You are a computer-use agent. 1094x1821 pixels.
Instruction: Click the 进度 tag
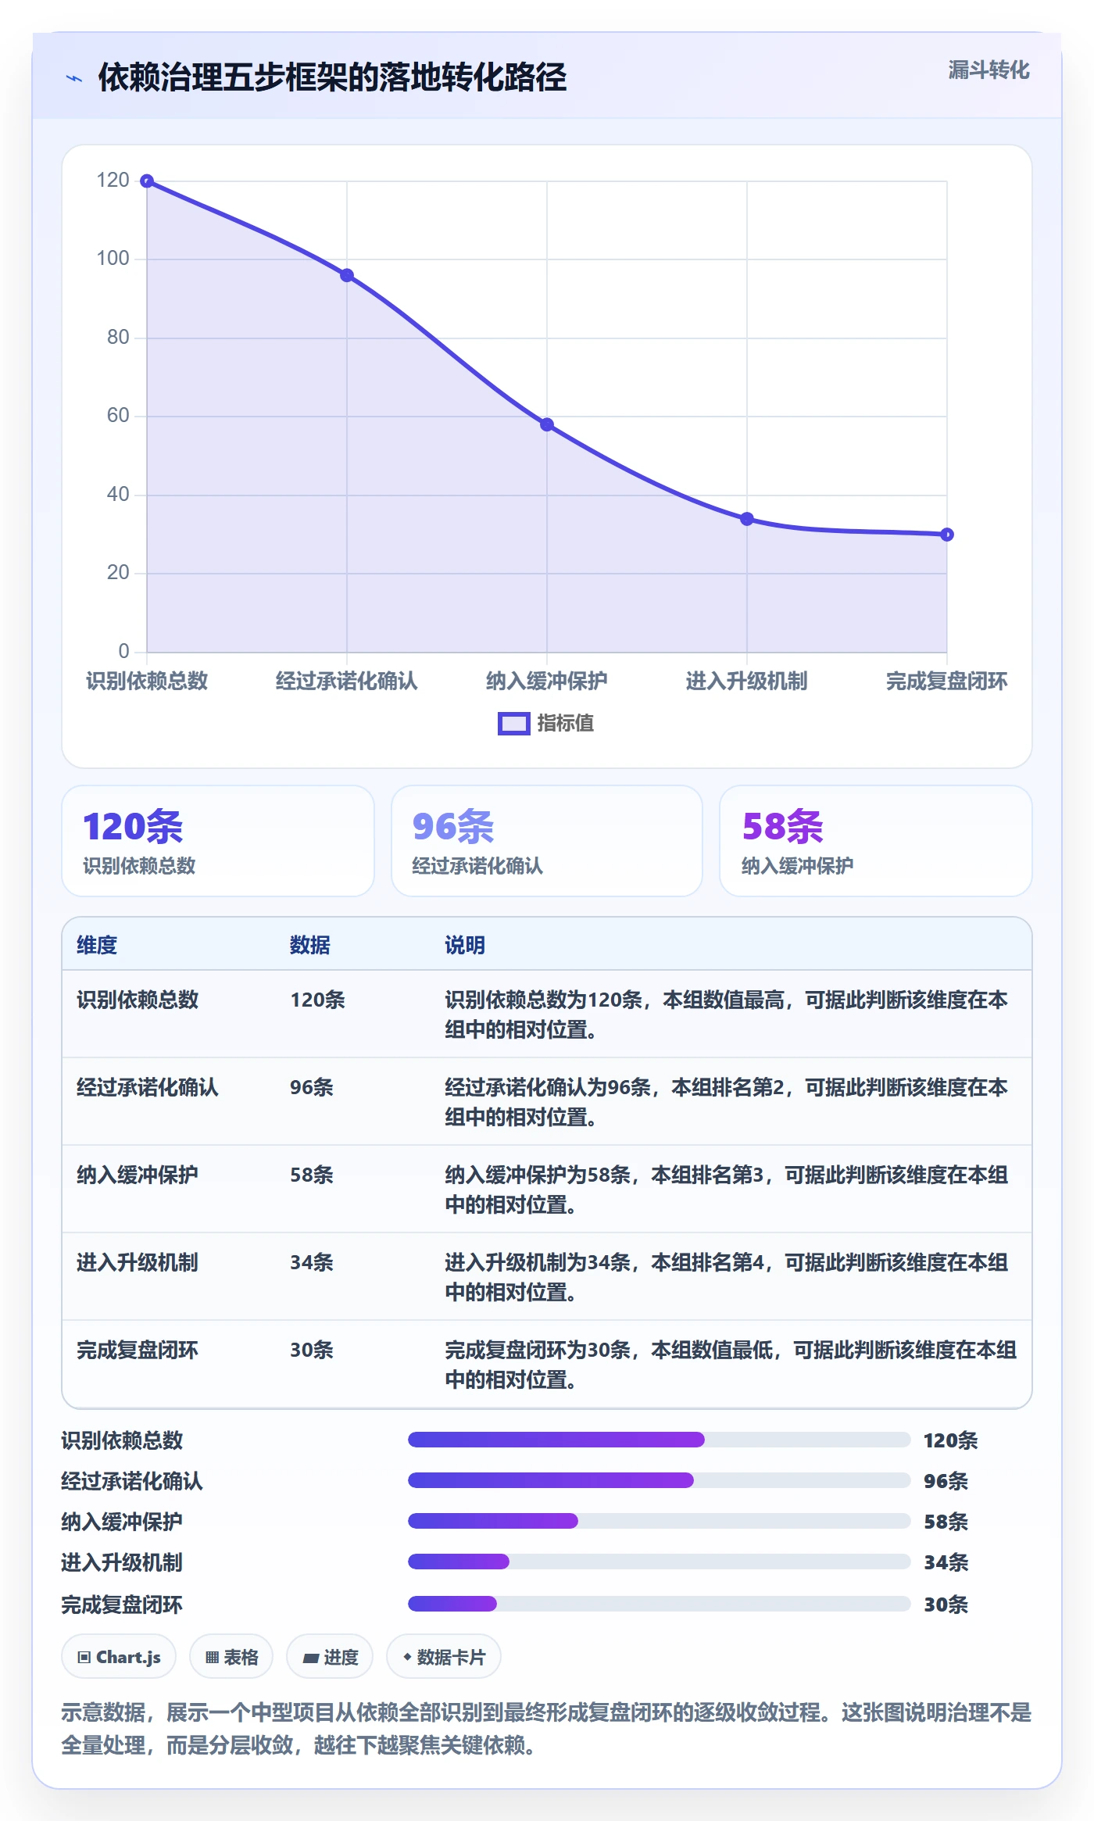pyautogui.click(x=330, y=1657)
